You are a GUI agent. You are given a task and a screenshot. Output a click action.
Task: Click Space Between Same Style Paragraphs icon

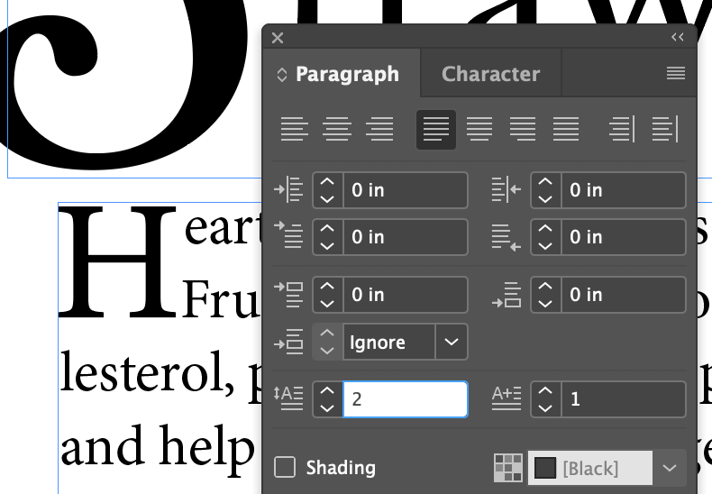(288, 342)
